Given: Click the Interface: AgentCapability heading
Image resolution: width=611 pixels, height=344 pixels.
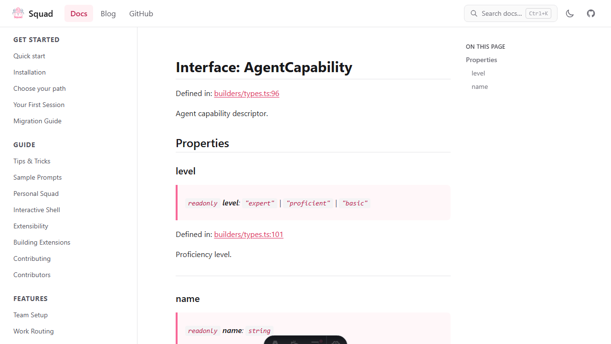Looking at the screenshot, I should pos(264,67).
